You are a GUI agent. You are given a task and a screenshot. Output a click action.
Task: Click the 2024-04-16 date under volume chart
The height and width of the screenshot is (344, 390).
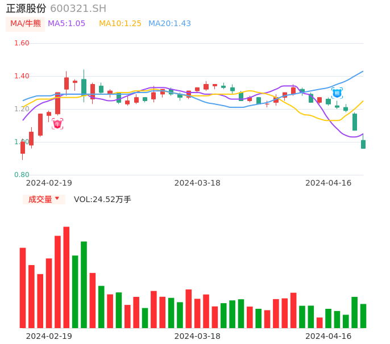329,336
